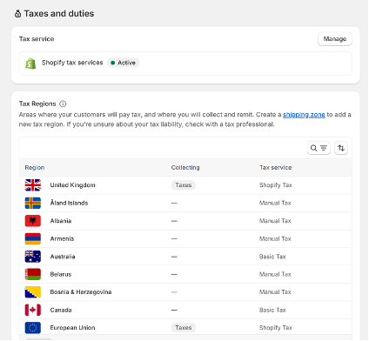This screenshot has width=369, height=341.
Task: Open the United Kingdom region row
Action: tap(185, 185)
